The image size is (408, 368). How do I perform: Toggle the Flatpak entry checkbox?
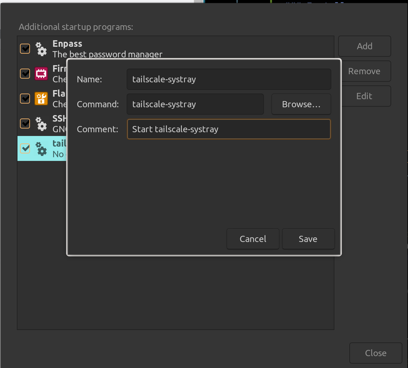pos(25,99)
